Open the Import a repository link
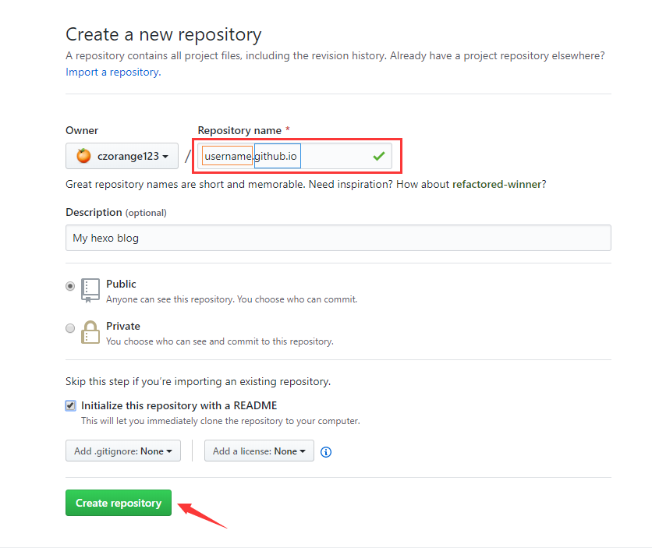The width and height of the screenshot is (652, 548). (x=112, y=72)
